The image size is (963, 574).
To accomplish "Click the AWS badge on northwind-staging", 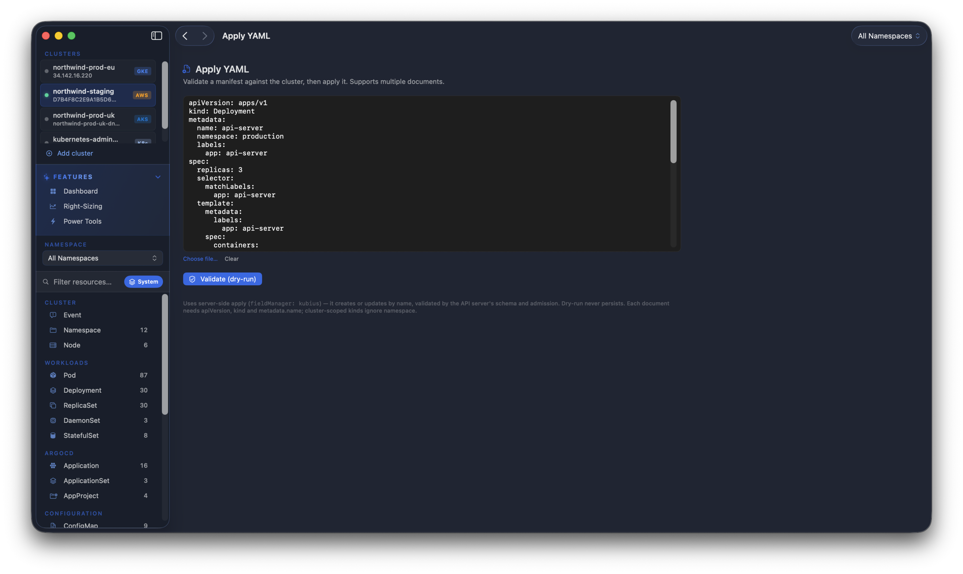I will [x=142, y=95].
